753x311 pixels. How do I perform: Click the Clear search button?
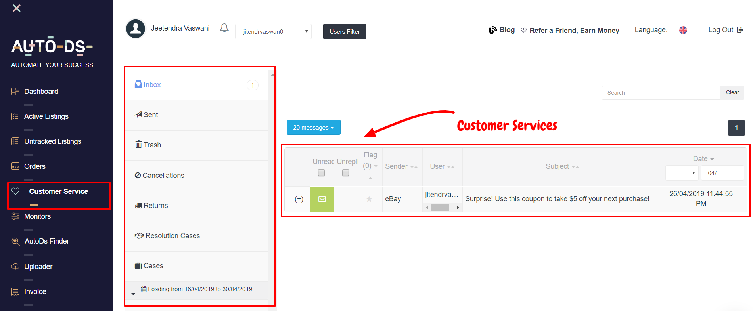pyautogui.click(x=732, y=92)
